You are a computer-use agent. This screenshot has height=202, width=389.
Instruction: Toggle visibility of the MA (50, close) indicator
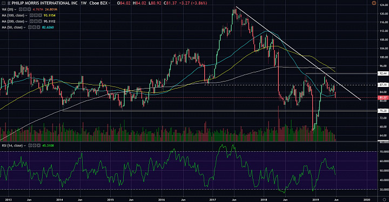[30, 28]
